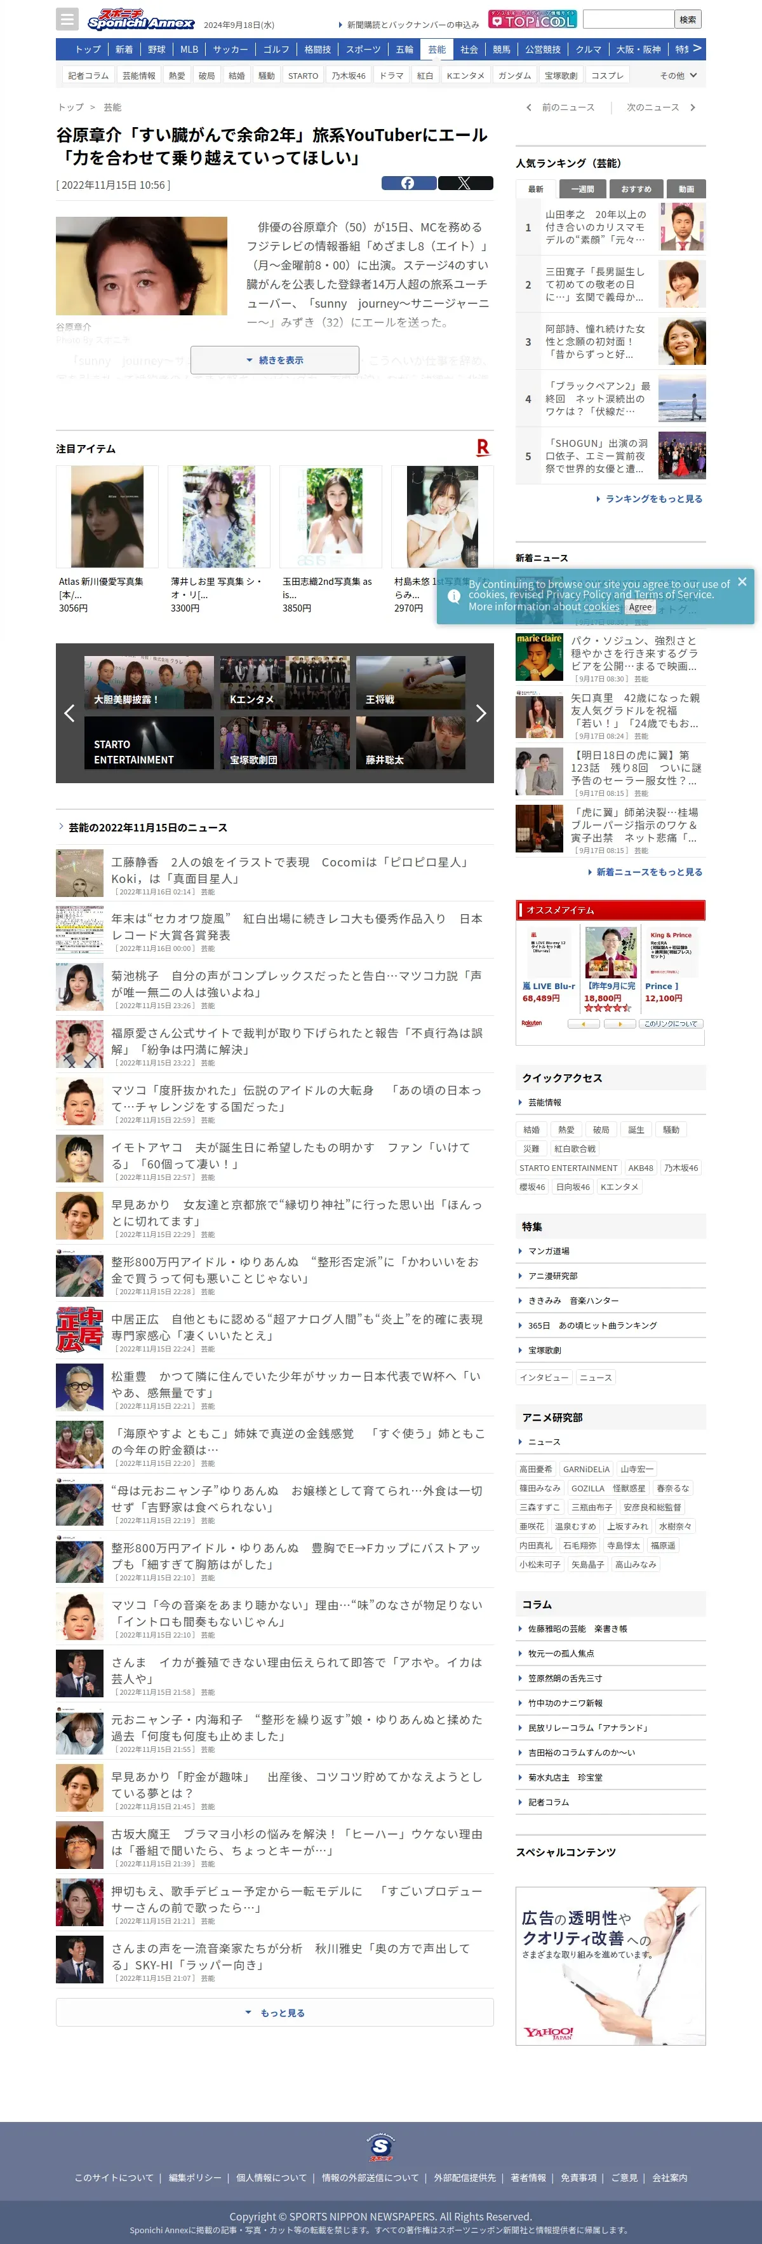The image size is (762, 2244).
Task: Open the 工藤静香 news article
Action: pos(275,873)
